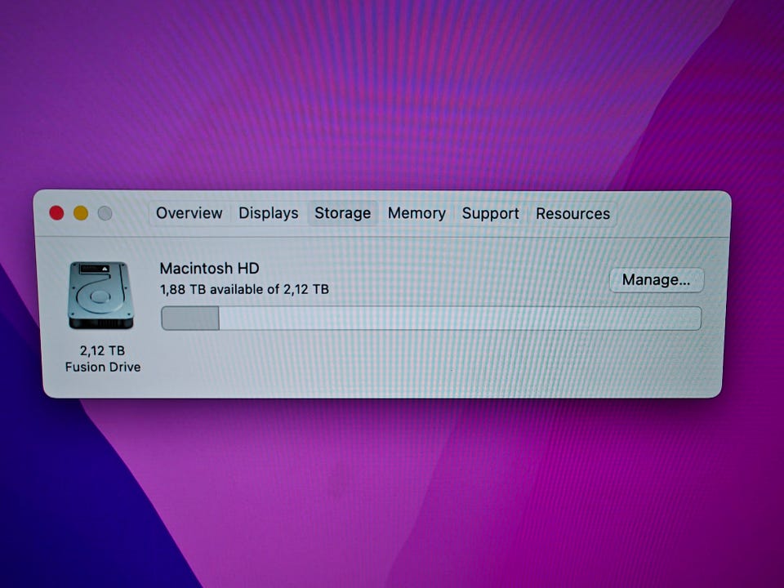Click the free portion of storage bar

pyautogui.click(x=460, y=318)
